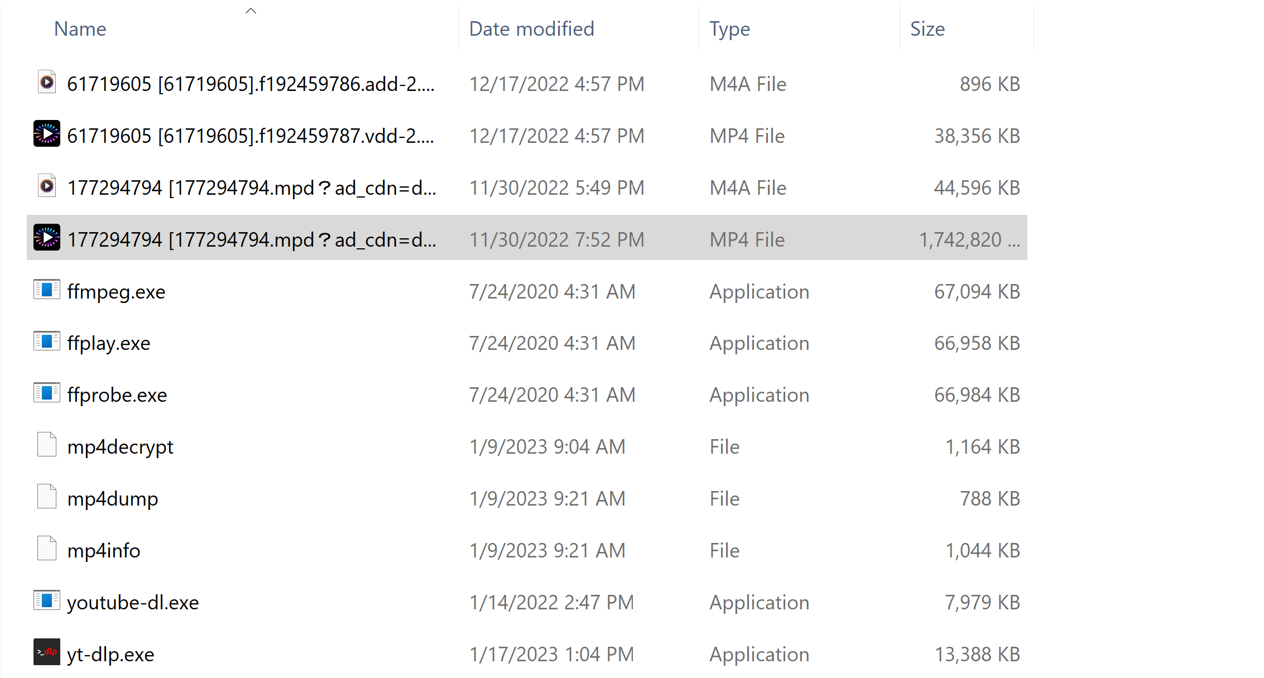Select the 61719605 f192459787.vdd MP4 file name

tap(250, 136)
